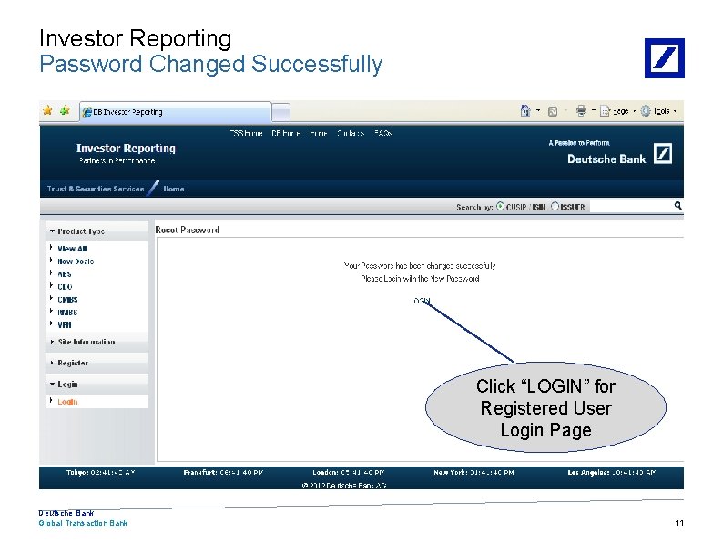Open the Home icon dropdown arrow

[x=538, y=111]
